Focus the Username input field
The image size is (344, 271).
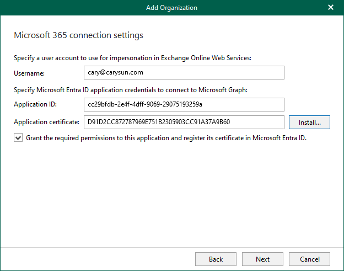coord(180,73)
